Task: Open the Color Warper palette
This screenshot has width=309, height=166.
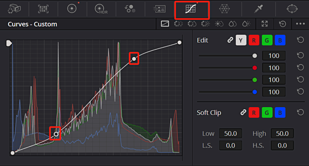Action: (224, 9)
